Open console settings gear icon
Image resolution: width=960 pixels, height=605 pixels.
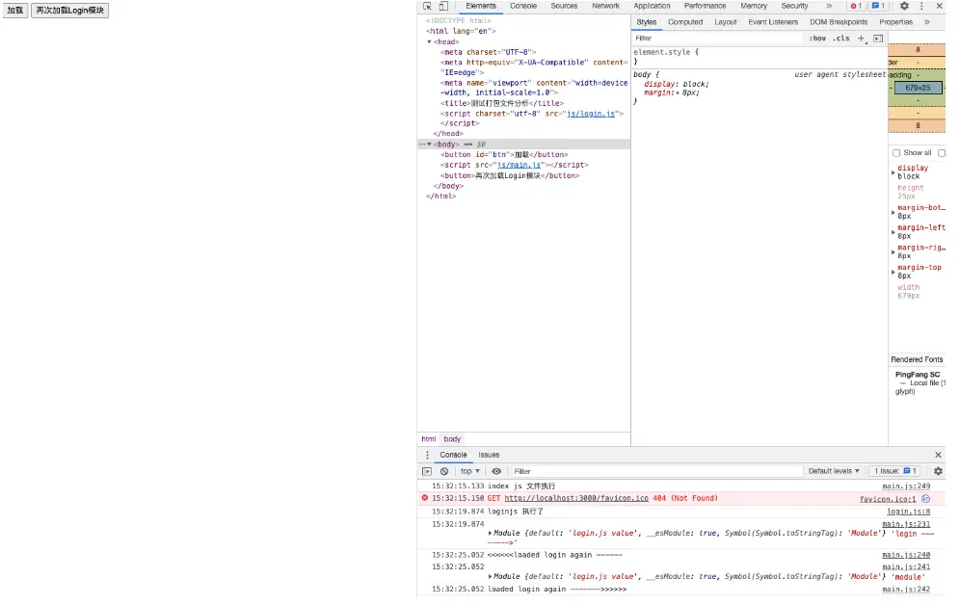coord(938,471)
